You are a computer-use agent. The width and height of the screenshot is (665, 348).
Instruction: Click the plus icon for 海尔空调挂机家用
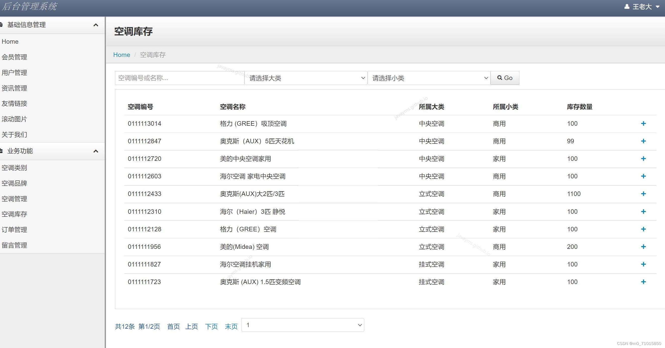click(643, 264)
